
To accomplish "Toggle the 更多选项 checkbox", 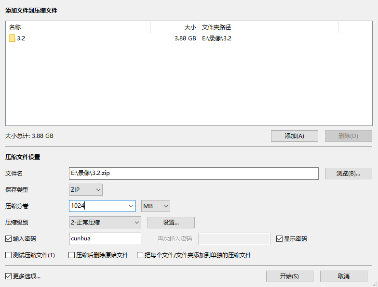I will click(x=8, y=276).
